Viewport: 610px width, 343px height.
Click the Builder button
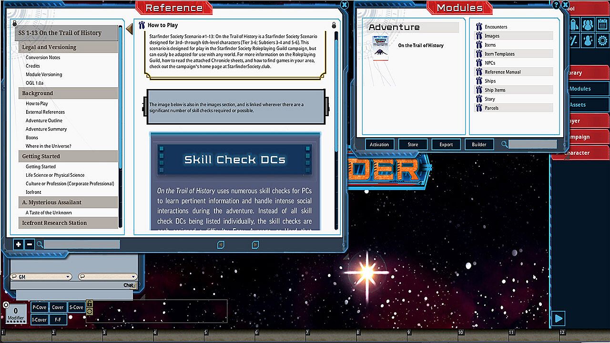pos(479,144)
